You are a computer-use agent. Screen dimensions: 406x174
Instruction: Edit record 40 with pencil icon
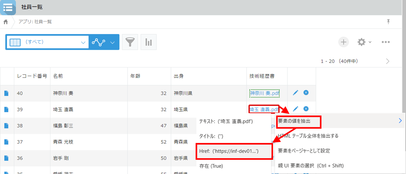(296, 93)
